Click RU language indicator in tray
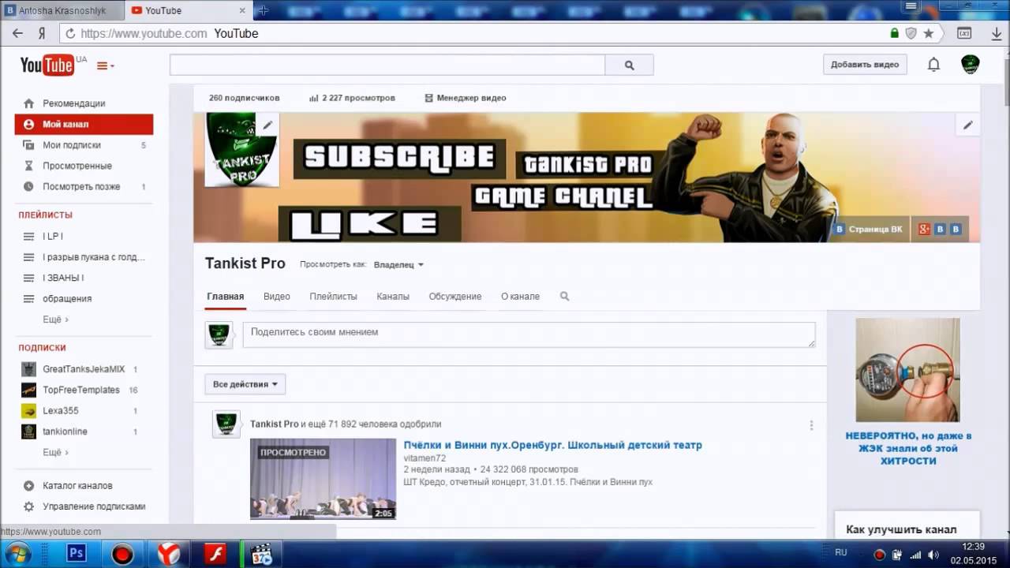Viewport: 1010px width, 568px height. 841,553
